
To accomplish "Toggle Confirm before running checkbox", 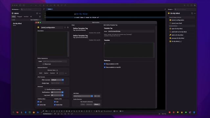I will (45, 89).
